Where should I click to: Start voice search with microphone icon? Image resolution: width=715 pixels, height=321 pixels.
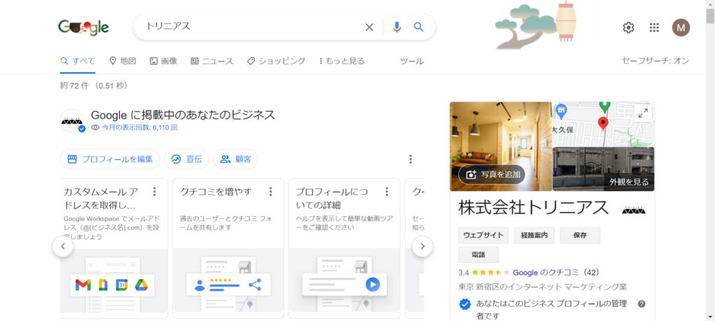point(397,27)
